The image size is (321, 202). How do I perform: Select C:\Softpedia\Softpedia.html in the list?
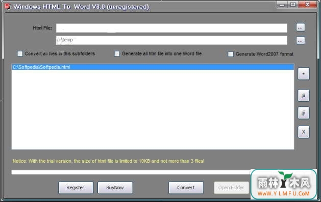point(153,67)
